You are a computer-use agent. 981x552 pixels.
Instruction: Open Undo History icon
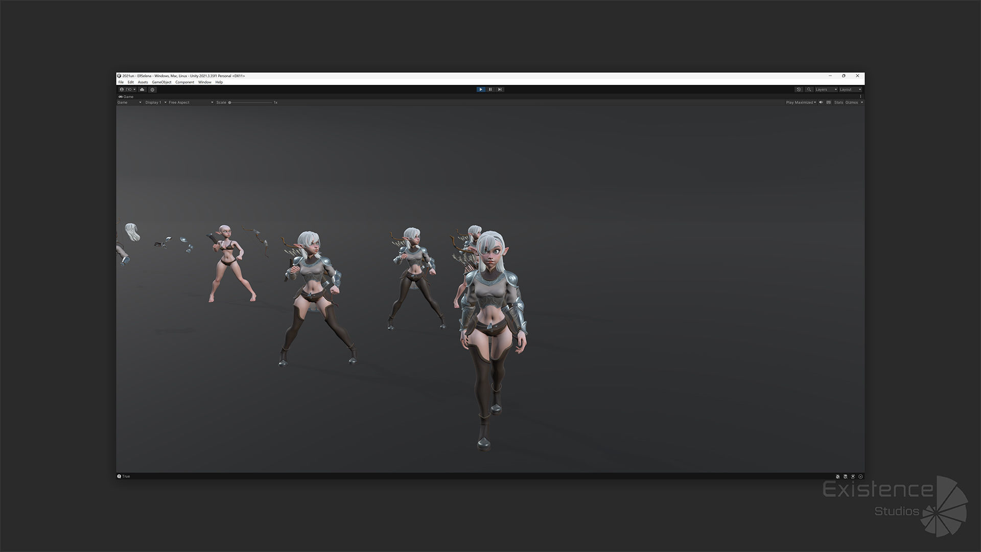(x=799, y=89)
